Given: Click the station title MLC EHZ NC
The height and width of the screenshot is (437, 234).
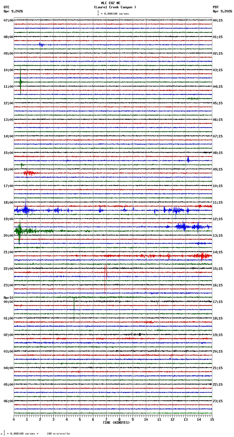Looking at the screenshot, I should click(111, 3).
